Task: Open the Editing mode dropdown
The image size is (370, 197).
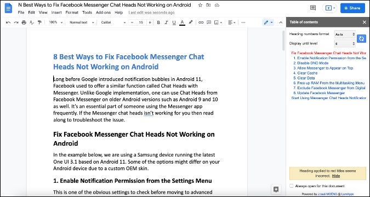Action: click(x=268, y=22)
